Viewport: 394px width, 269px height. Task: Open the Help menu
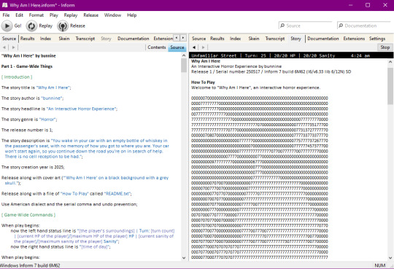[x=131, y=15]
